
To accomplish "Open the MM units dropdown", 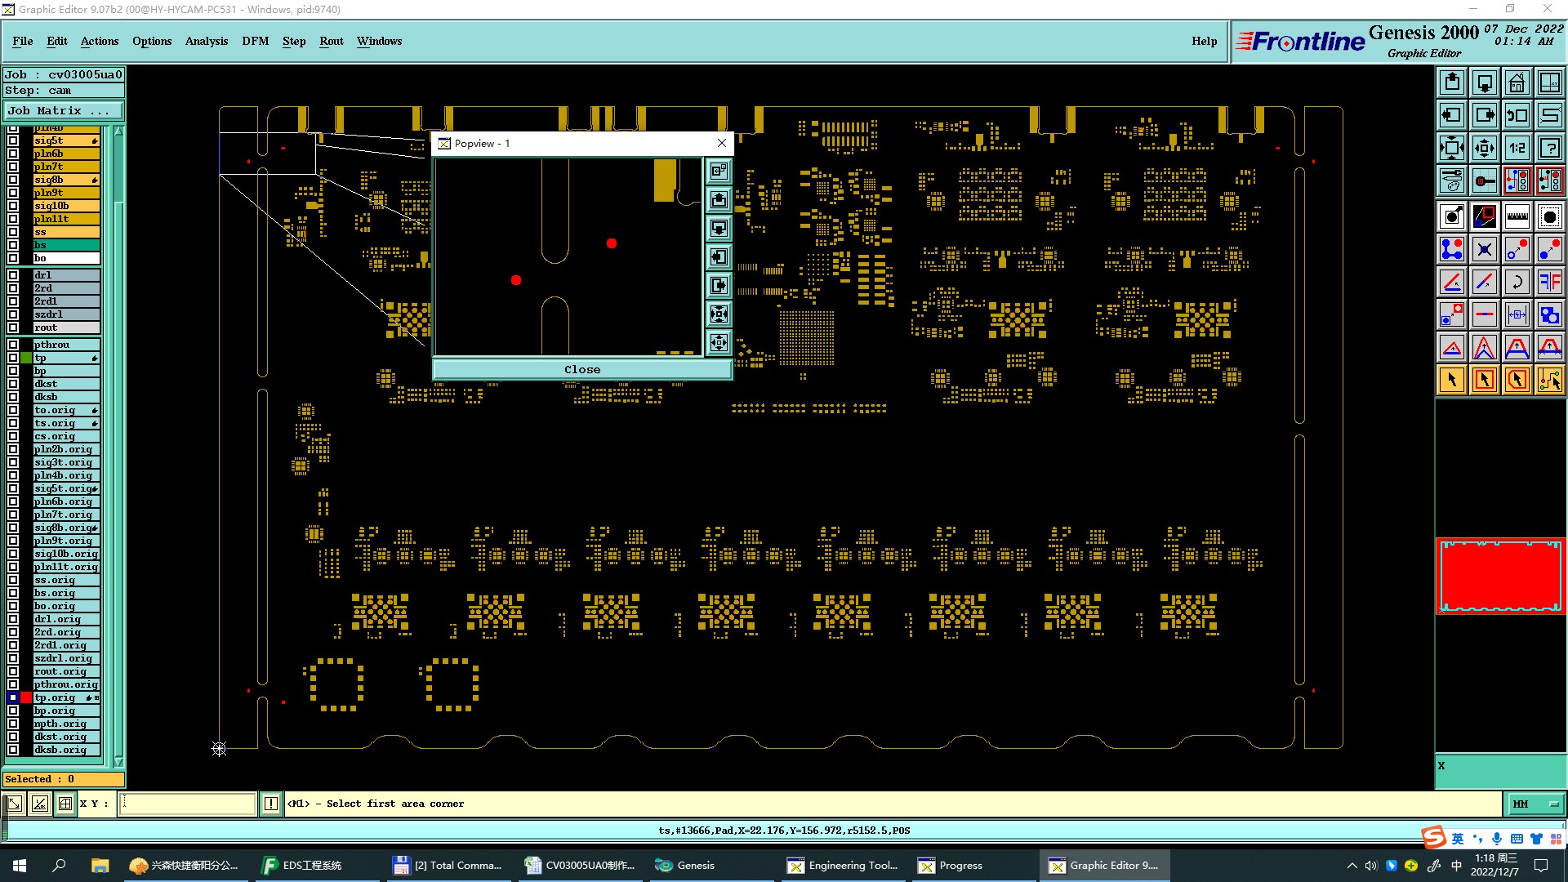I will 1535,804.
